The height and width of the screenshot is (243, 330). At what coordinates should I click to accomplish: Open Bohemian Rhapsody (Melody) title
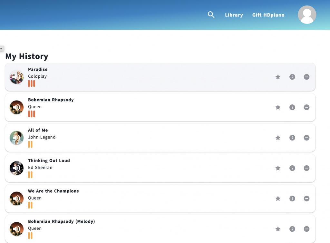(x=62, y=221)
